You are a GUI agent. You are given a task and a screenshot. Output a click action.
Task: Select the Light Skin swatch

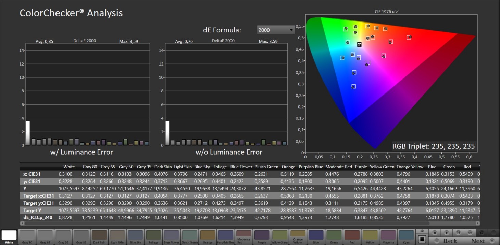pyautogui.click(x=117, y=237)
